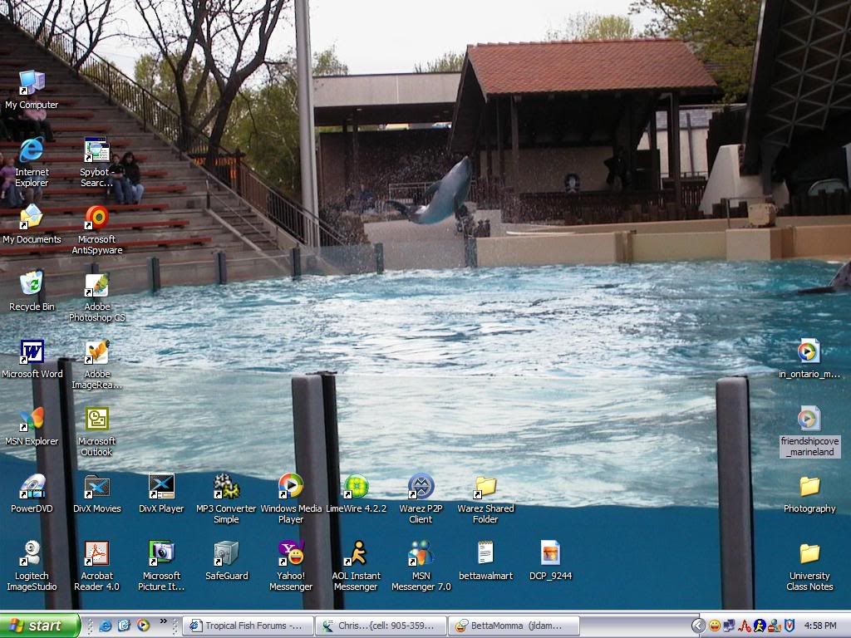Click the Yahoo Messenger smiley tray icon
851x638 pixels.
(x=715, y=626)
